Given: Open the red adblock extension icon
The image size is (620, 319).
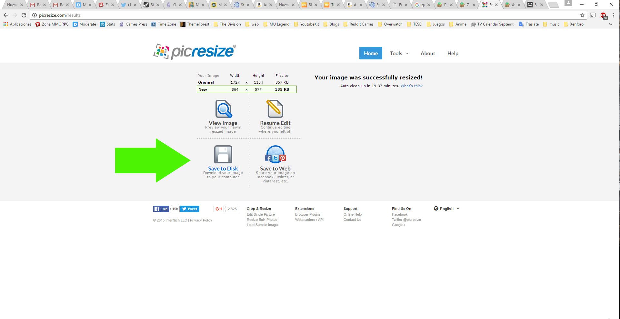Looking at the screenshot, I should (x=604, y=15).
